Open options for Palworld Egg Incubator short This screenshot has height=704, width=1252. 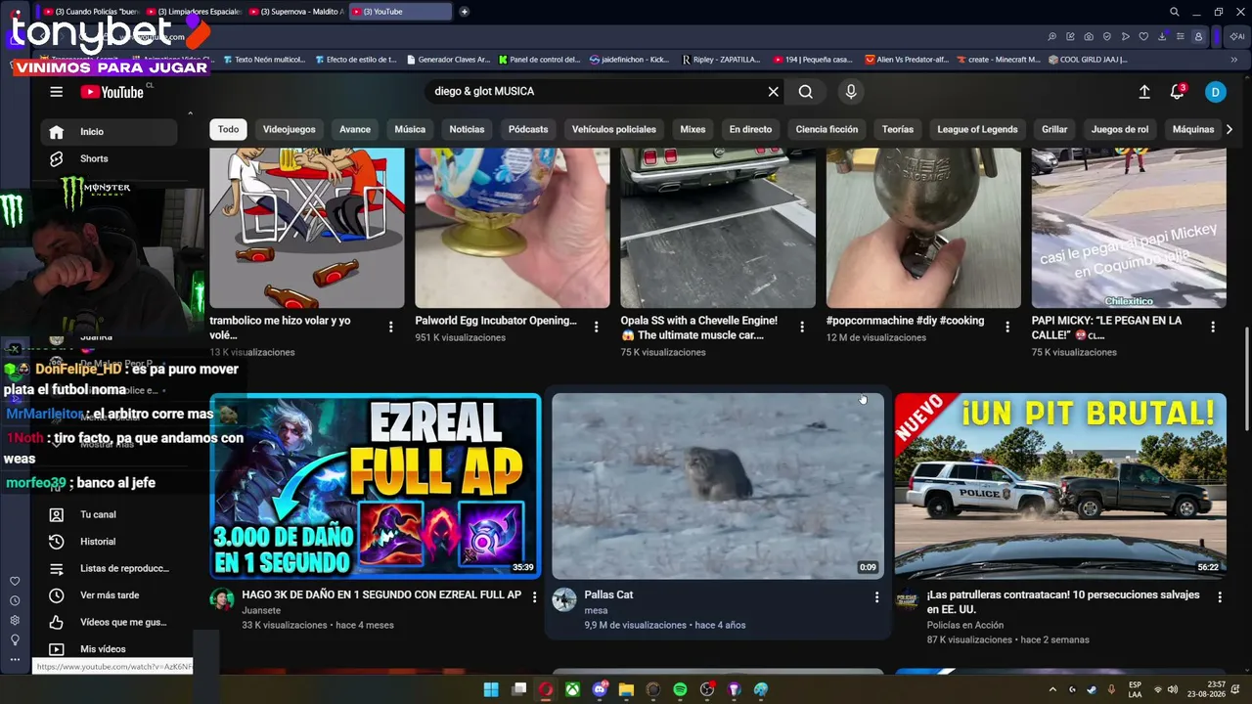click(596, 327)
